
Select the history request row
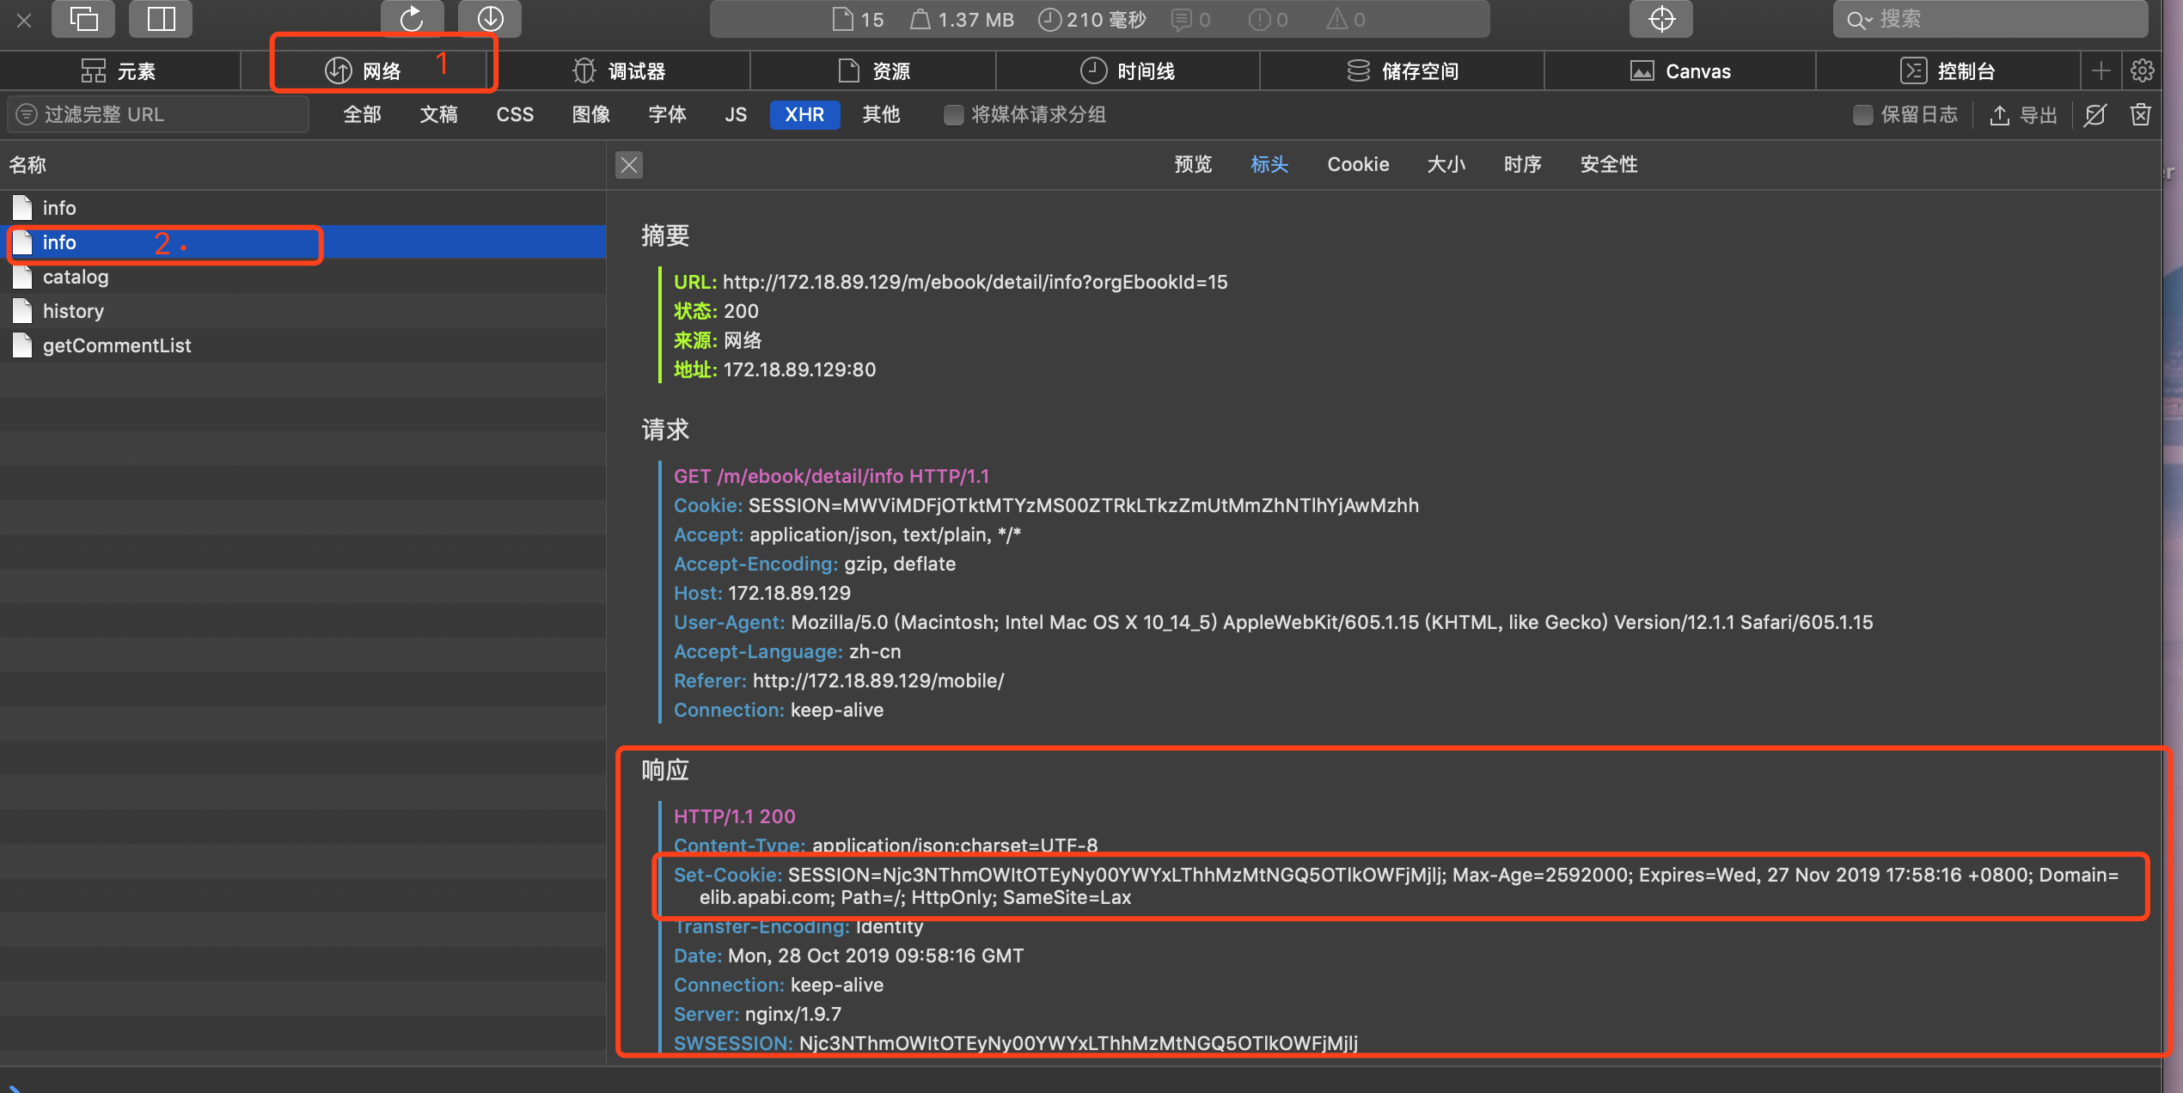click(303, 311)
